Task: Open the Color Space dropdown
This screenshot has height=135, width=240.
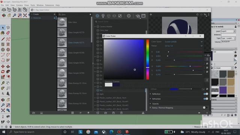Action: click(184, 42)
